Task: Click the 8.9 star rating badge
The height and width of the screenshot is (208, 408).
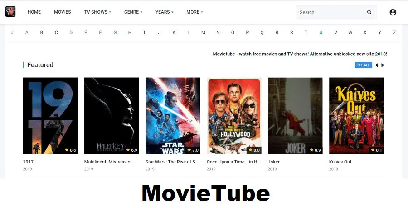Action: 316,150
